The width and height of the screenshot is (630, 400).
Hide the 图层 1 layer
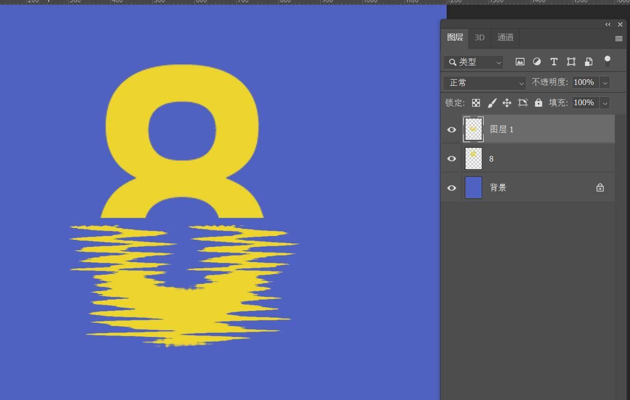tap(451, 129)
